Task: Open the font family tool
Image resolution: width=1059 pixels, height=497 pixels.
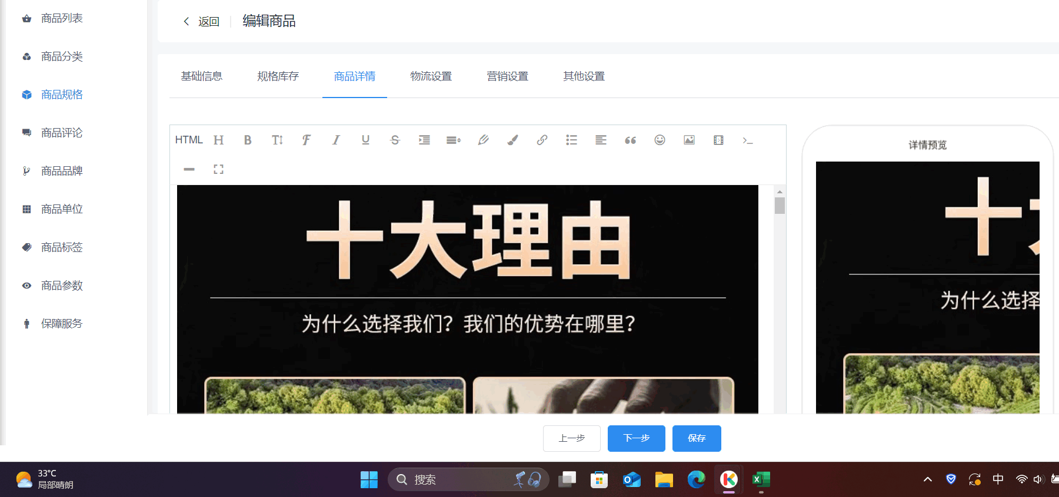Action: pos(307,140)
